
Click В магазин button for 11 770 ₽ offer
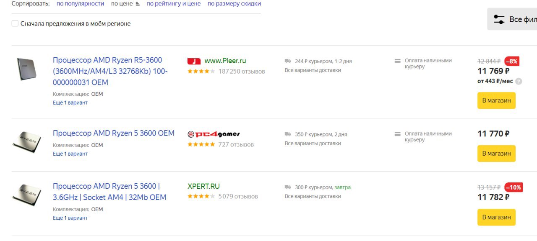point(496,154)
